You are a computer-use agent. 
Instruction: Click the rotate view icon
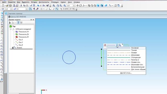coord(81,5)
